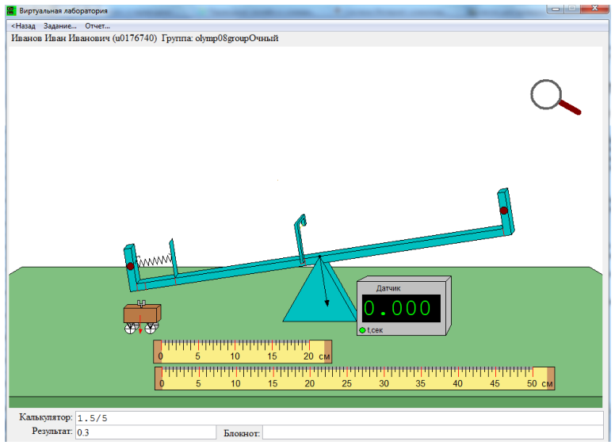Minimize the Виртуальная лаборатория window
Screen dimensions: 615x445
(x=556, y=9)
